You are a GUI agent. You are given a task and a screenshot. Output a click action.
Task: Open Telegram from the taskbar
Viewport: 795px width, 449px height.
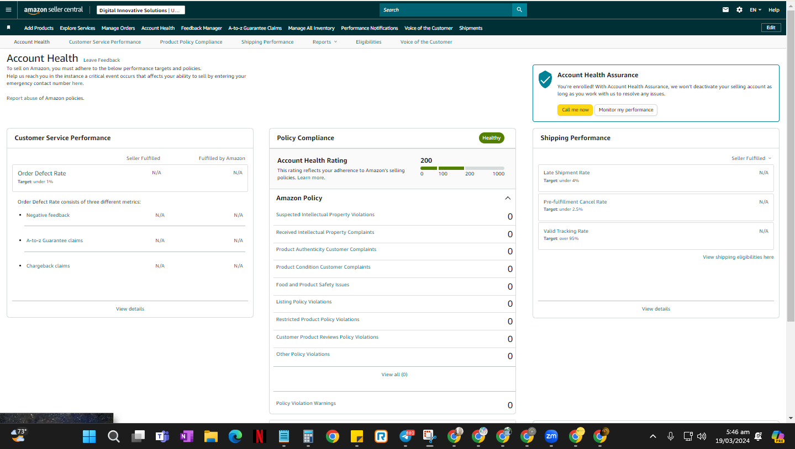tap(406, 437)
